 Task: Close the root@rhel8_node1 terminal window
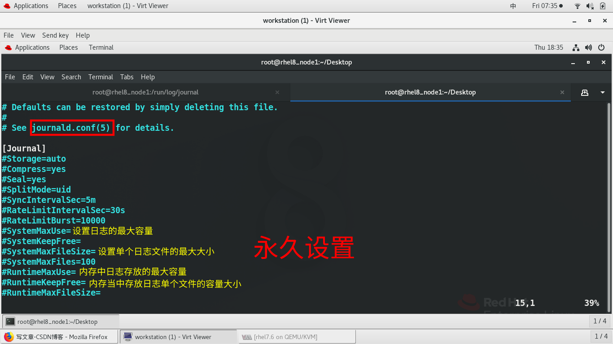click(604, 62)
